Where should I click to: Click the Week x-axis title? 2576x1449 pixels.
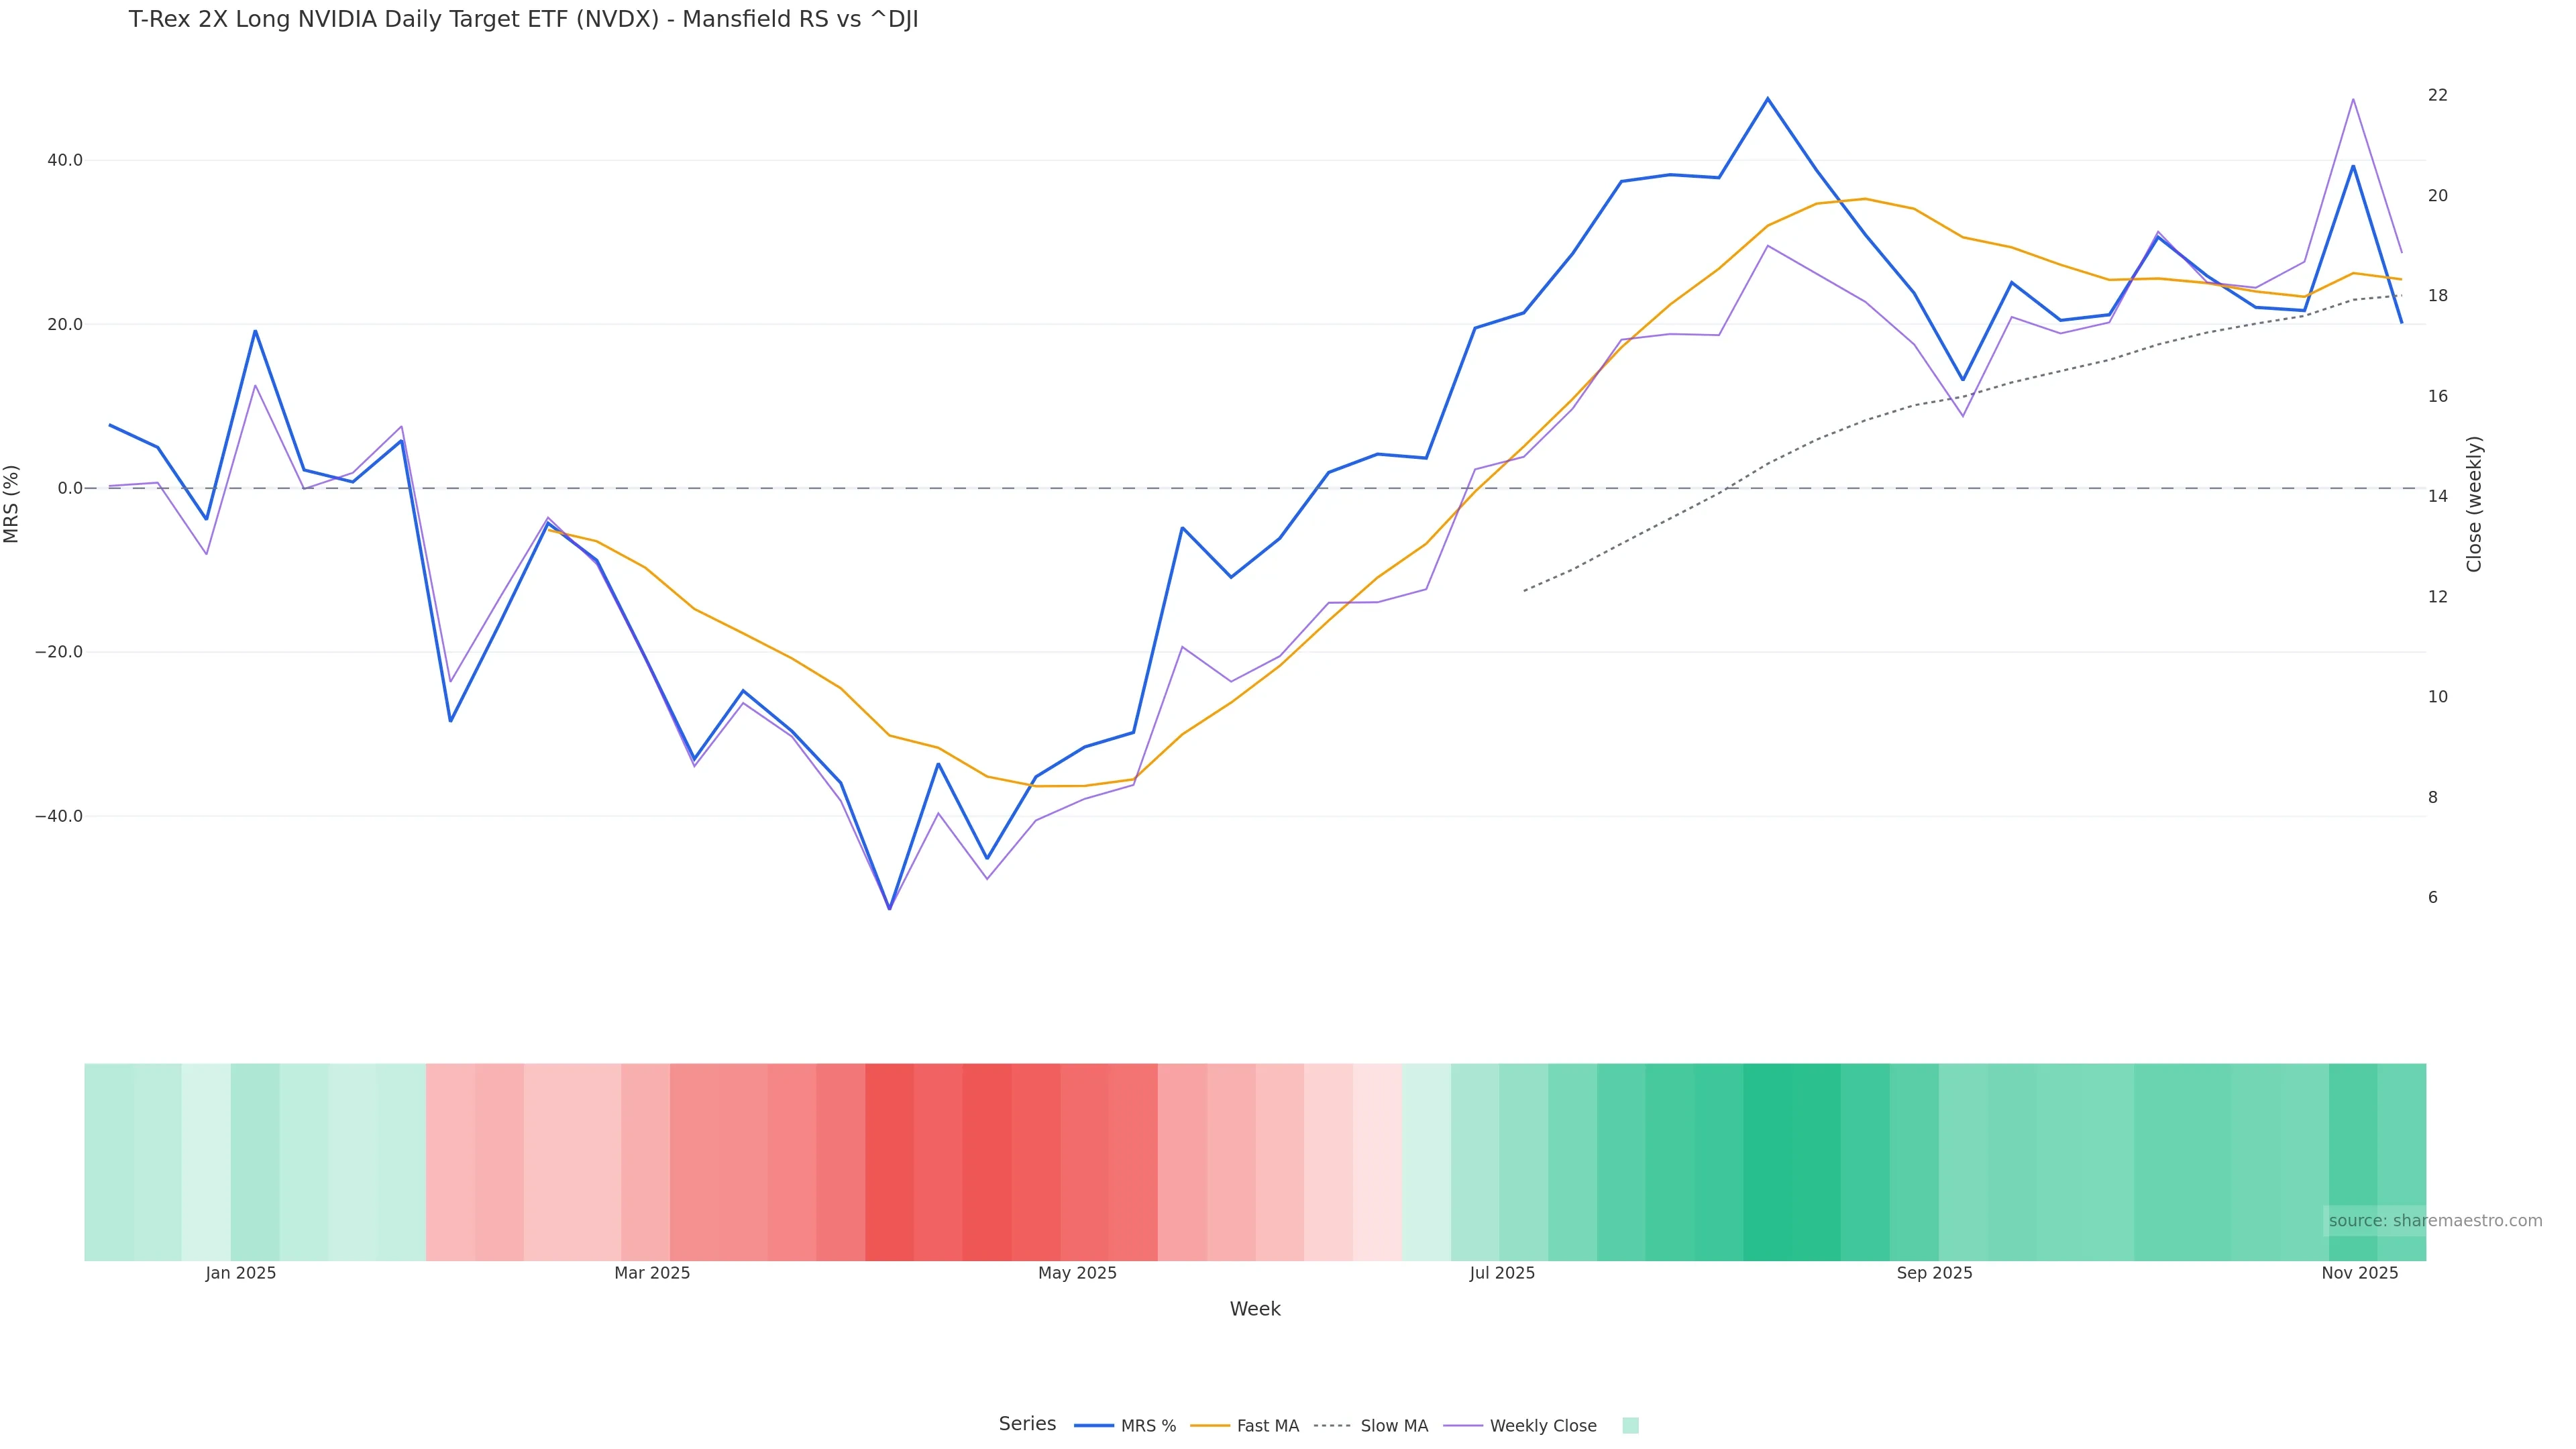(x=1255, y=1309)
